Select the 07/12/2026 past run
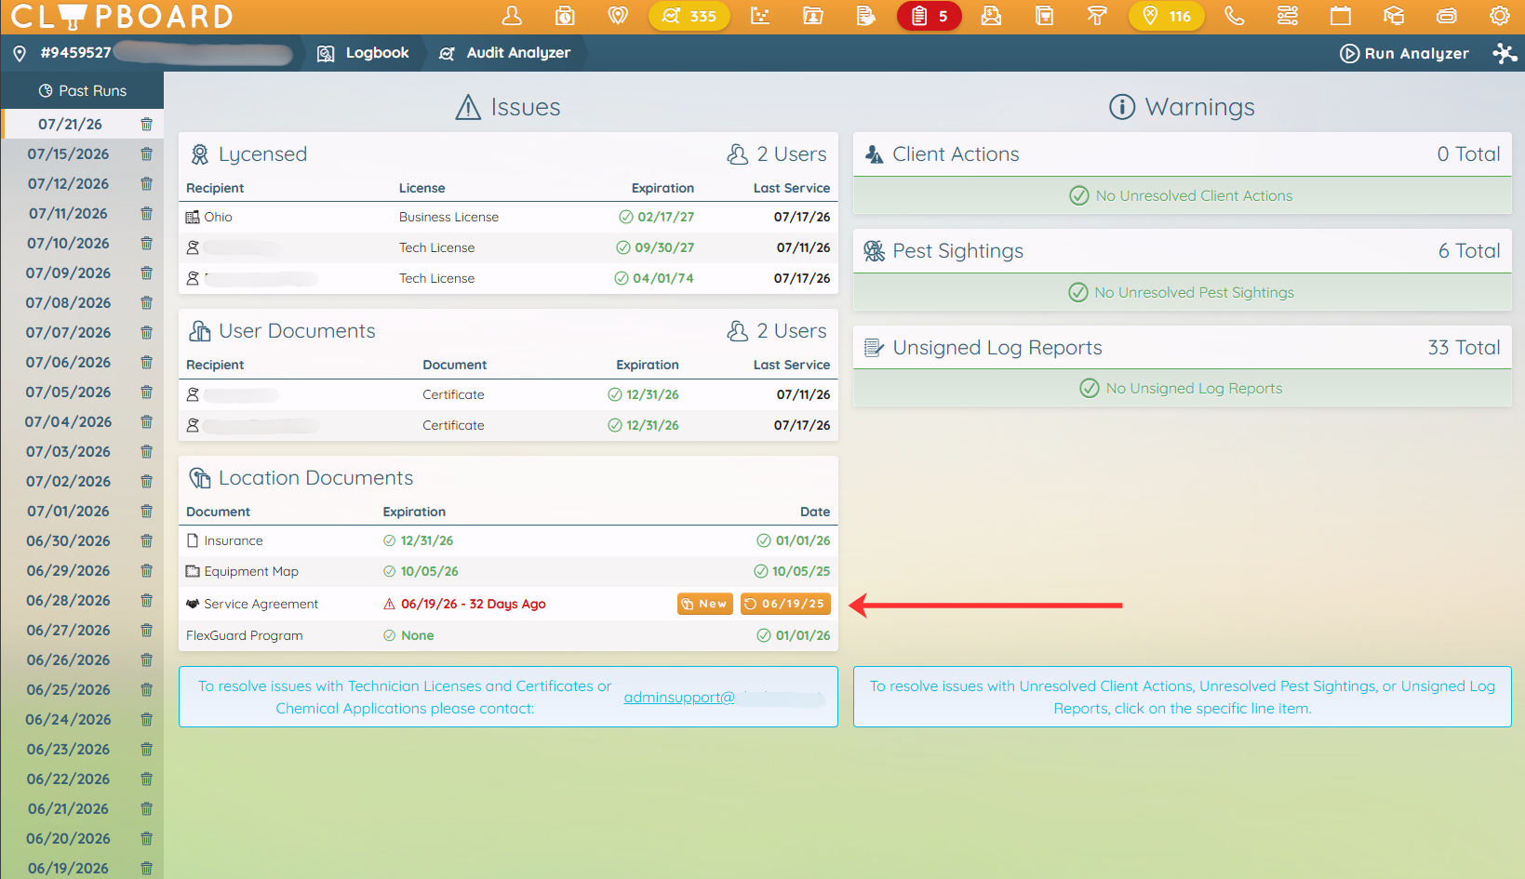This screenshot has height=879, width=1525. pyautogui.click(x=68, y=183)
